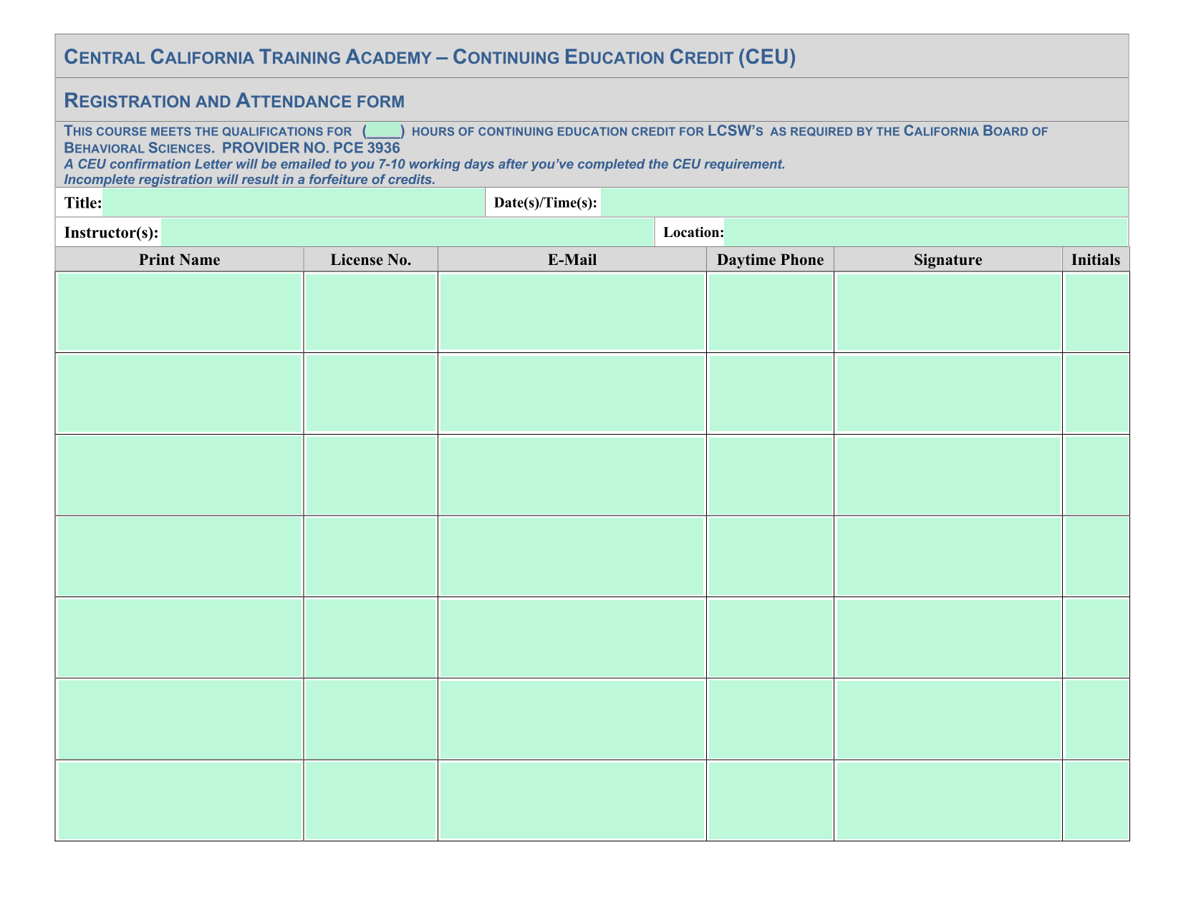The image size is (1181, 913).
Task: Click seventh row E-Mail field
Action: coord(572,801)
